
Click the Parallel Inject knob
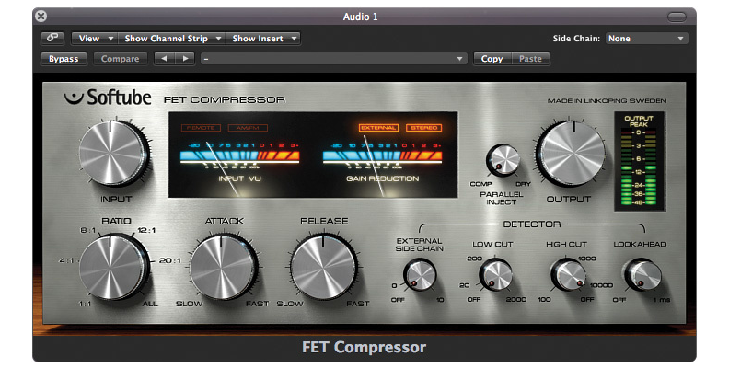(x=503, y=160)
